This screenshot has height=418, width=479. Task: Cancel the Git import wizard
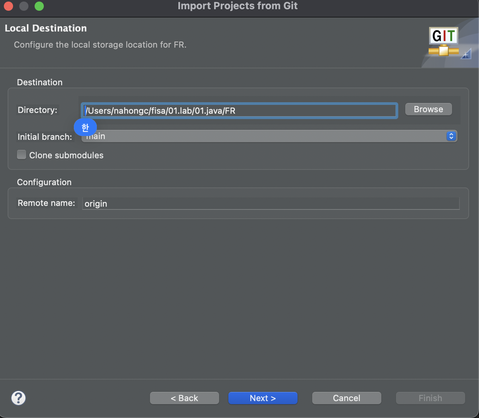click(346, 398)
